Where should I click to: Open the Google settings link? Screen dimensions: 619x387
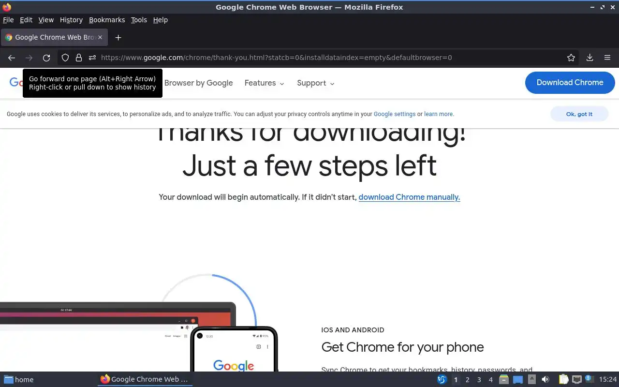(x=395, y=114)
